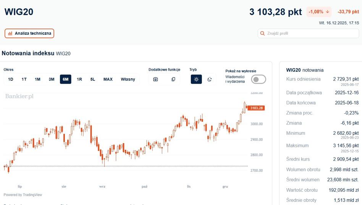Toggle Wiadomości i wydarzenia switch
Image resolution: width=362 pixels, height=205 pixels.
pos(259,79)
